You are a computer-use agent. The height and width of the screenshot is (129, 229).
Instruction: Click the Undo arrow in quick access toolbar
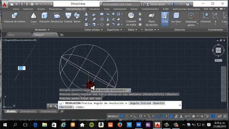pos(37,4)
